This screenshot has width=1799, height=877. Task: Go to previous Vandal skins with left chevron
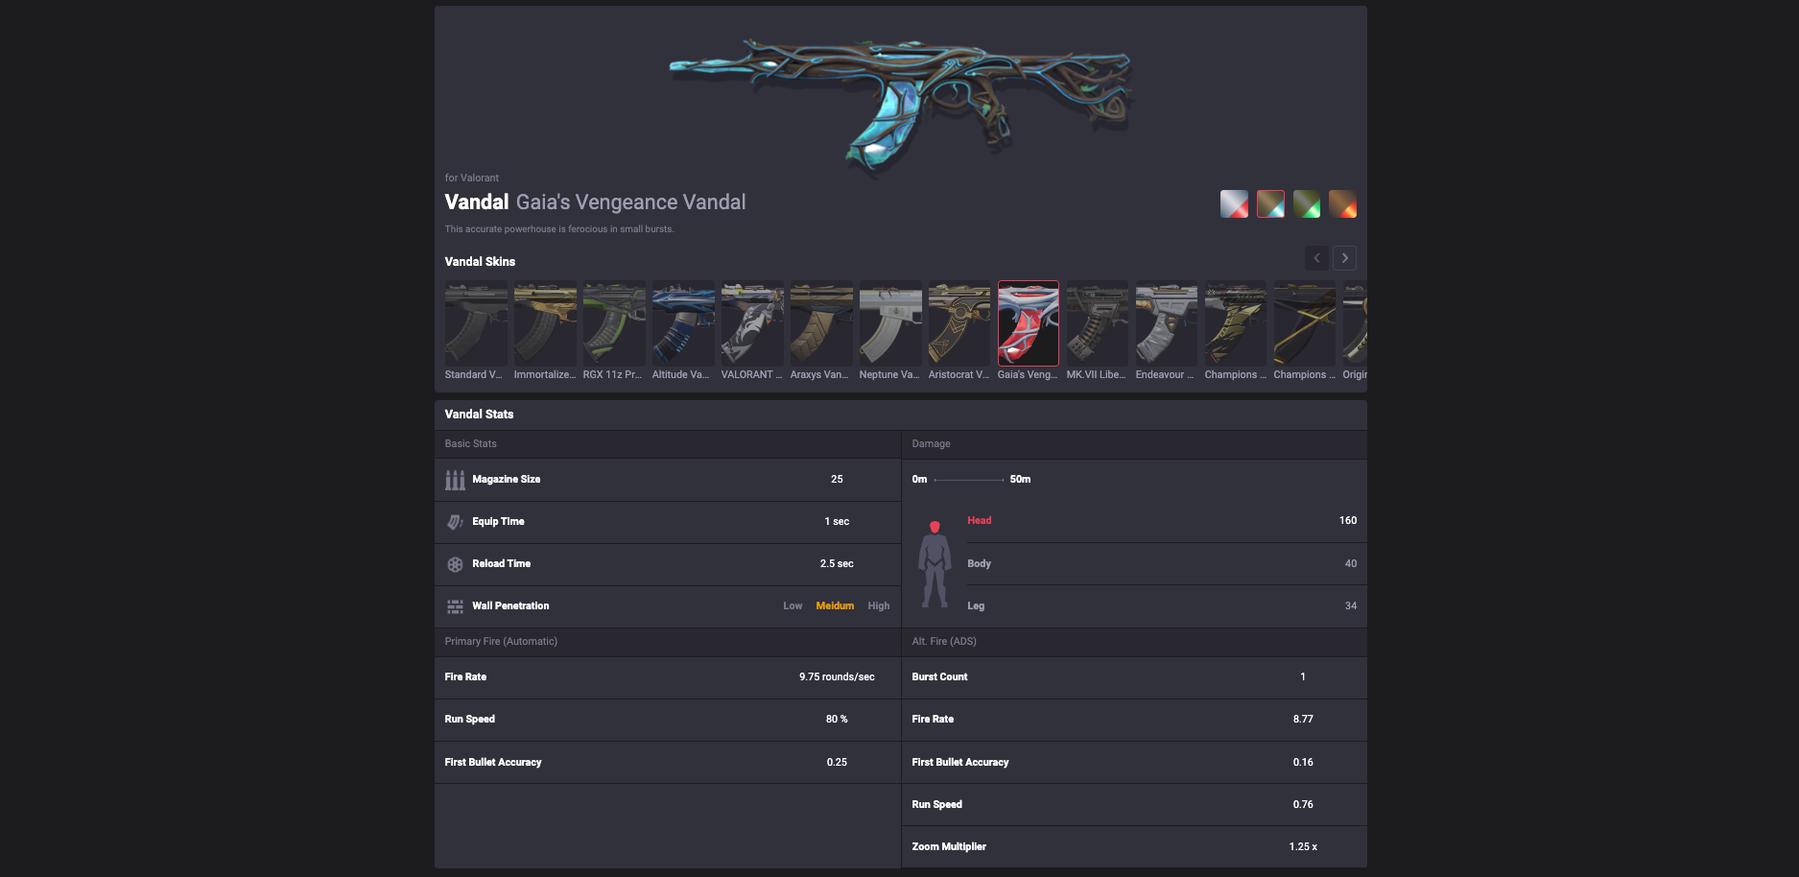[1316, 258]
